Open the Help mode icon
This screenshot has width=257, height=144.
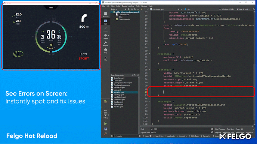[106, 50]
